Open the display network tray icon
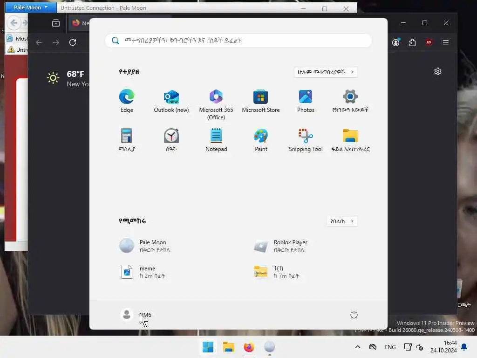 [408, 347]
